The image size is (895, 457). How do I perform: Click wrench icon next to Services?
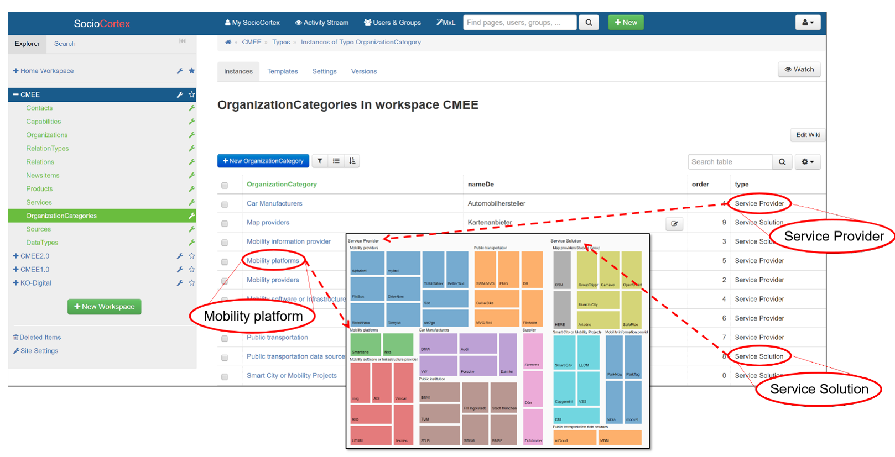tap(191, 202)
